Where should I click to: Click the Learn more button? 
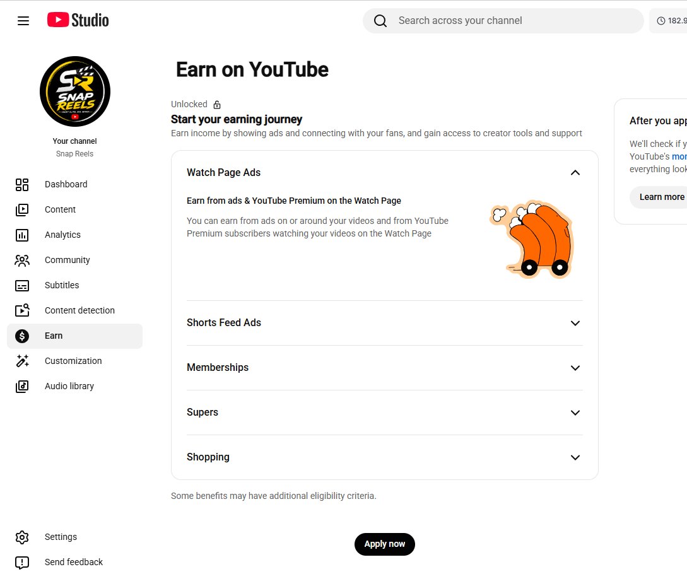point(659,197)
